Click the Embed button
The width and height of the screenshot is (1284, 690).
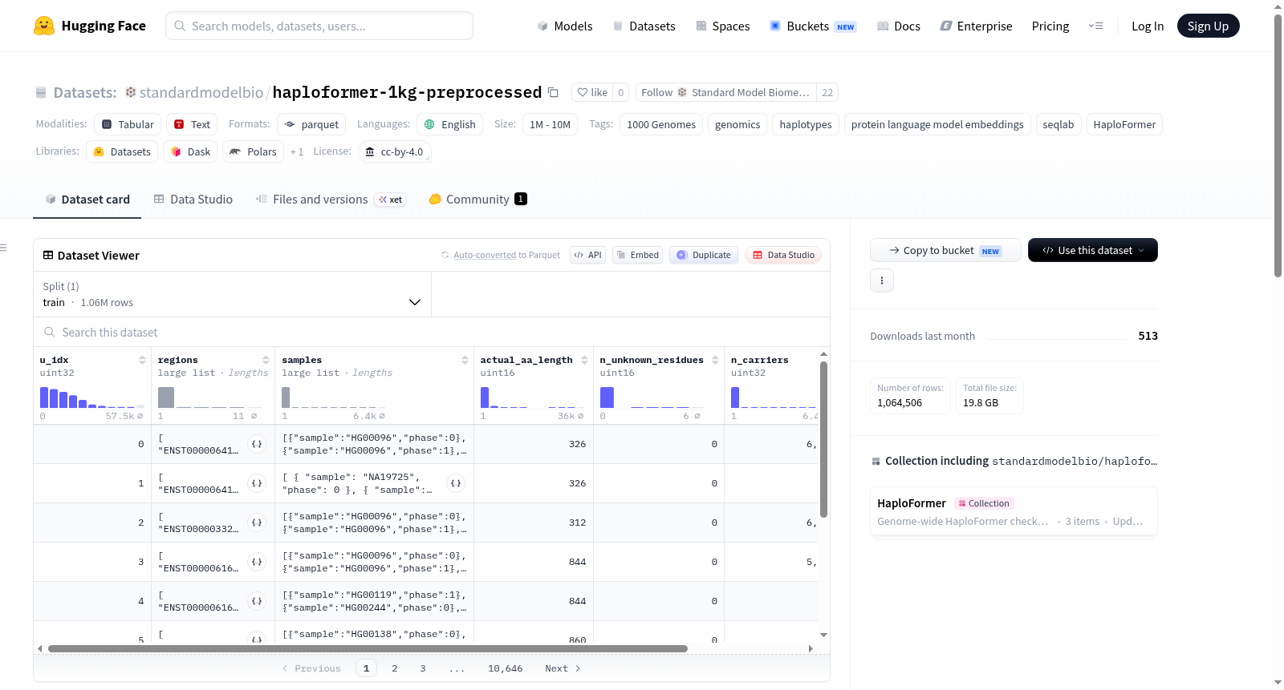pos(637,255)
